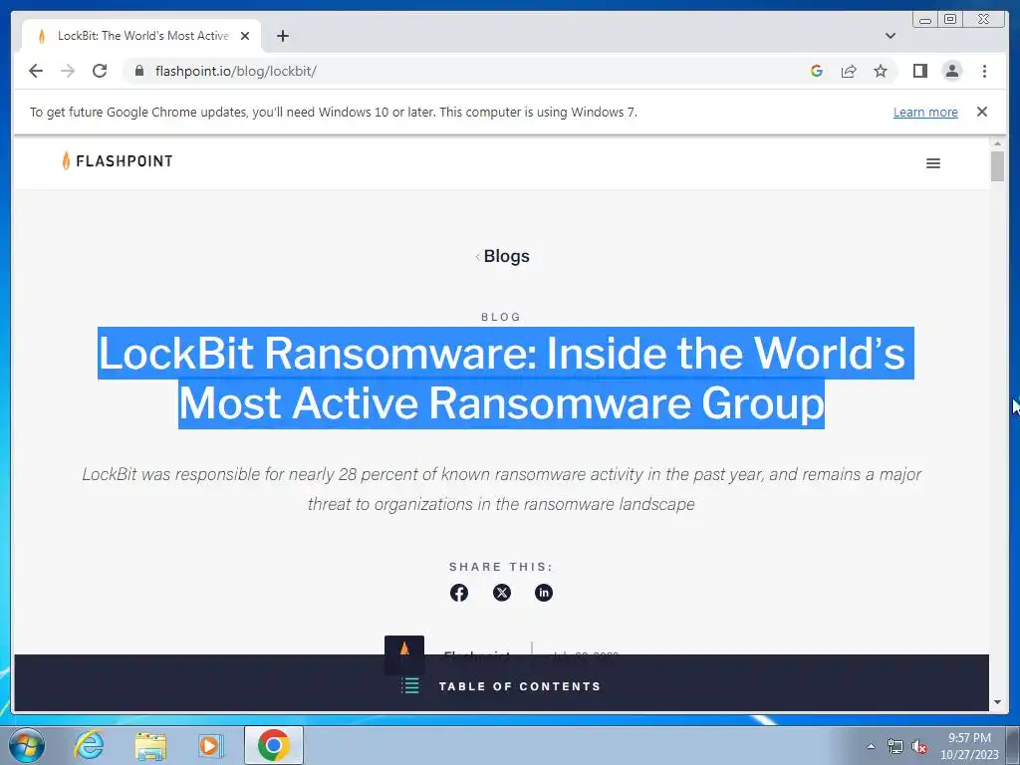Open the Flashpoint hamburger menu
Image resolution: width=1020 pixels, height=765 pixels.
[932, 163]
